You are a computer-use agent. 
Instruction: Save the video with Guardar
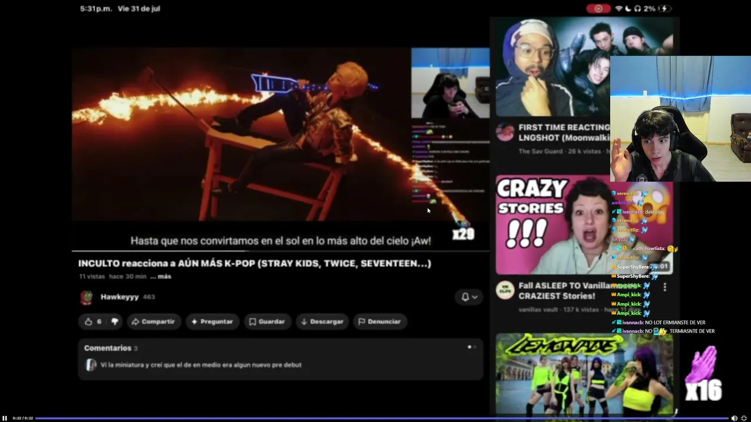[x=267, y=321]
